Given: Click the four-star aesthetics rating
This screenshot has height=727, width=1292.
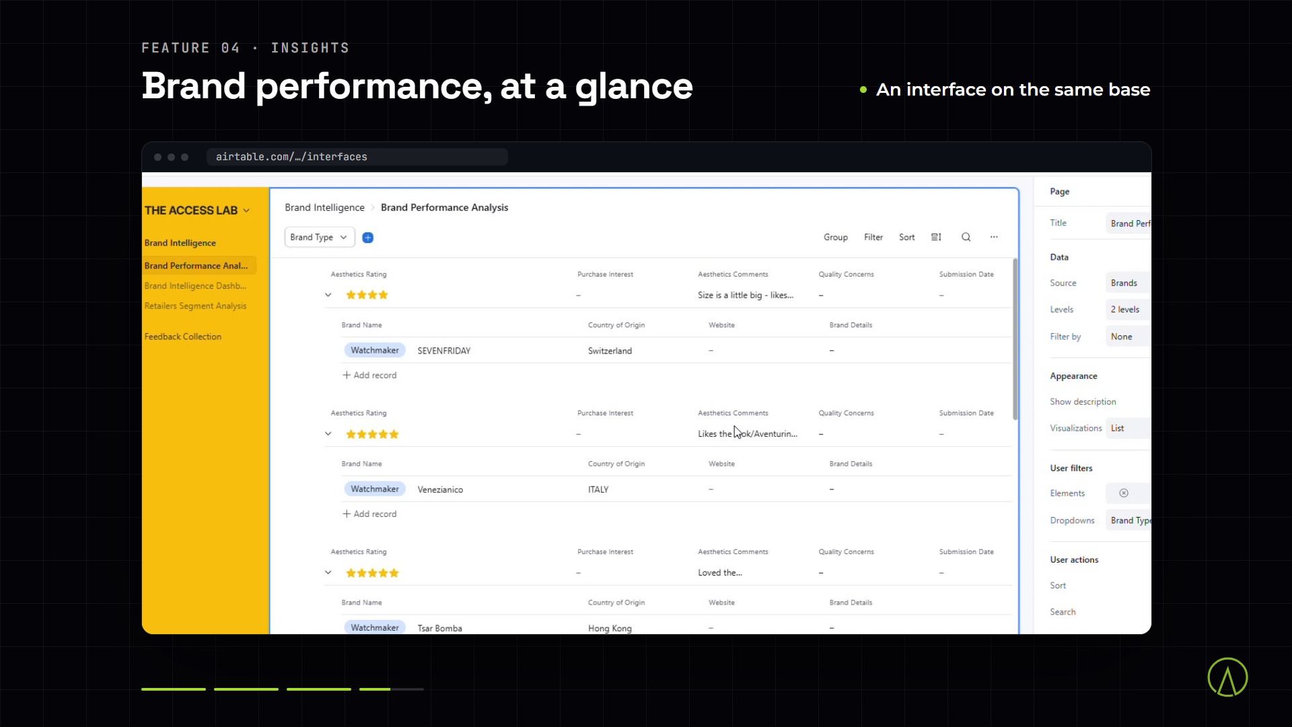Looking at the screenshot, I should [x=367, y=295].
